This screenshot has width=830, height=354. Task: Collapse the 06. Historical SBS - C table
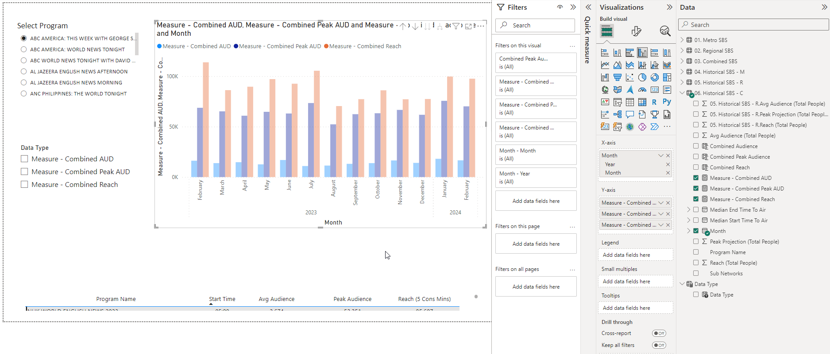pyautogui.click(x=682, y=93)
